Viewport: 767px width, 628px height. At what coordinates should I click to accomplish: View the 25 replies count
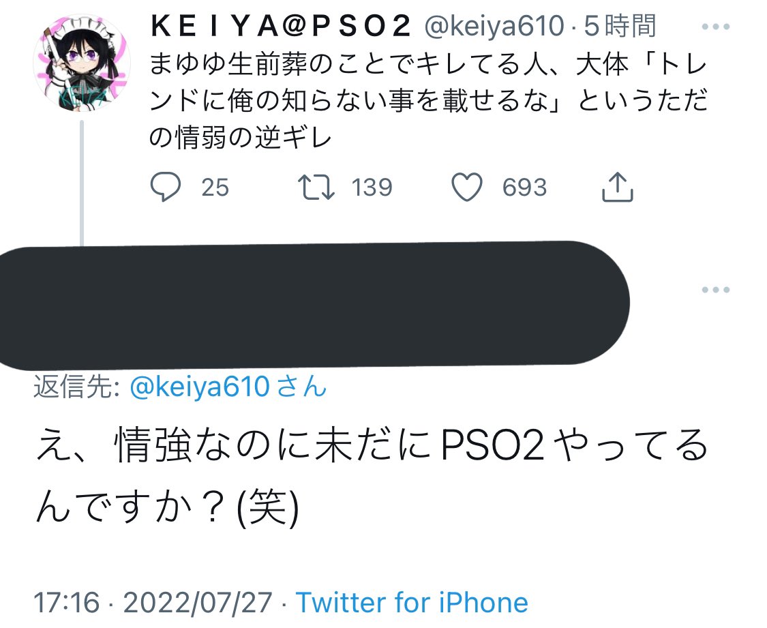(x=215, y=188)
